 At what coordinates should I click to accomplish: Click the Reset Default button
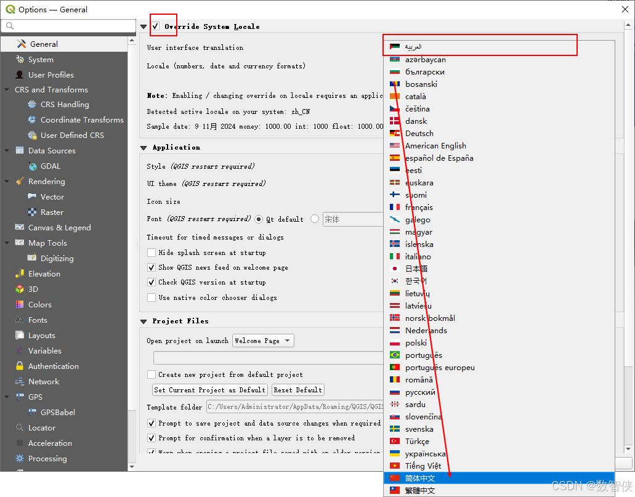click(x=297, y=390)
